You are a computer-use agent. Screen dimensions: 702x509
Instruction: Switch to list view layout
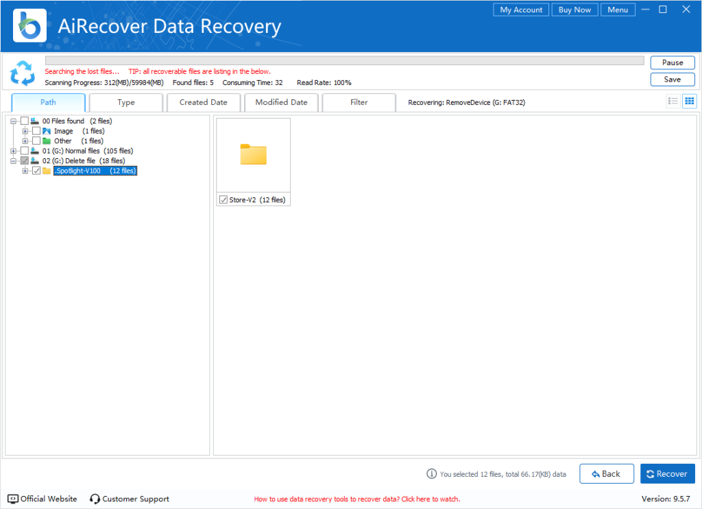[x=675, y=101]
